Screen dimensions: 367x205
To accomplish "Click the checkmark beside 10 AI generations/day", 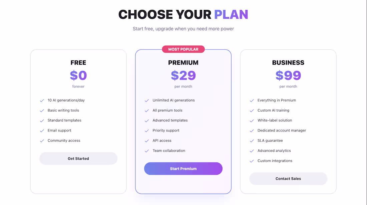I will click(42, 100).
